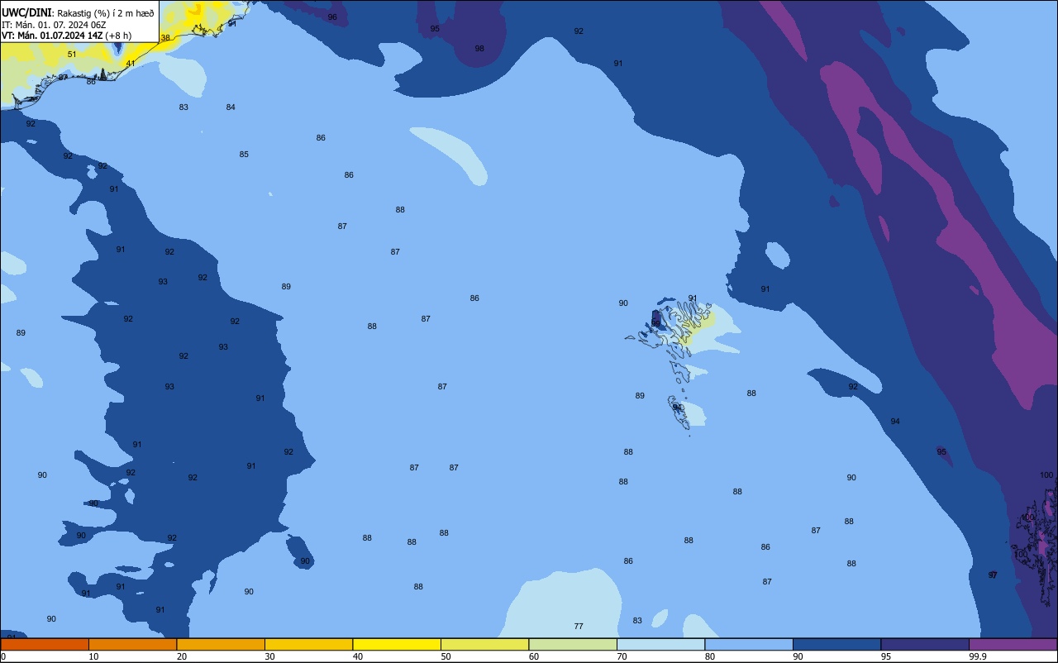Click the purple legend swatch above 99.9
1058x663 pixels.
click(x=1013, y=644)
